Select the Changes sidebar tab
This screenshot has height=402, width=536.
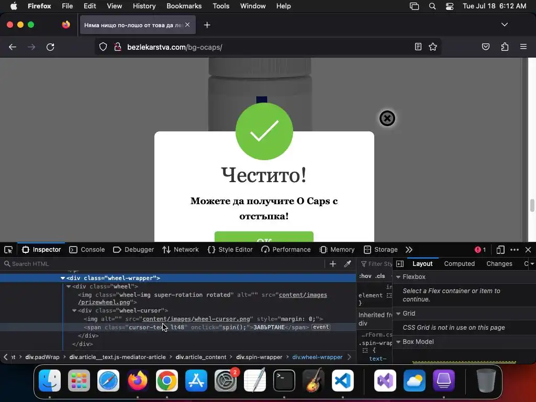[499, 264]
